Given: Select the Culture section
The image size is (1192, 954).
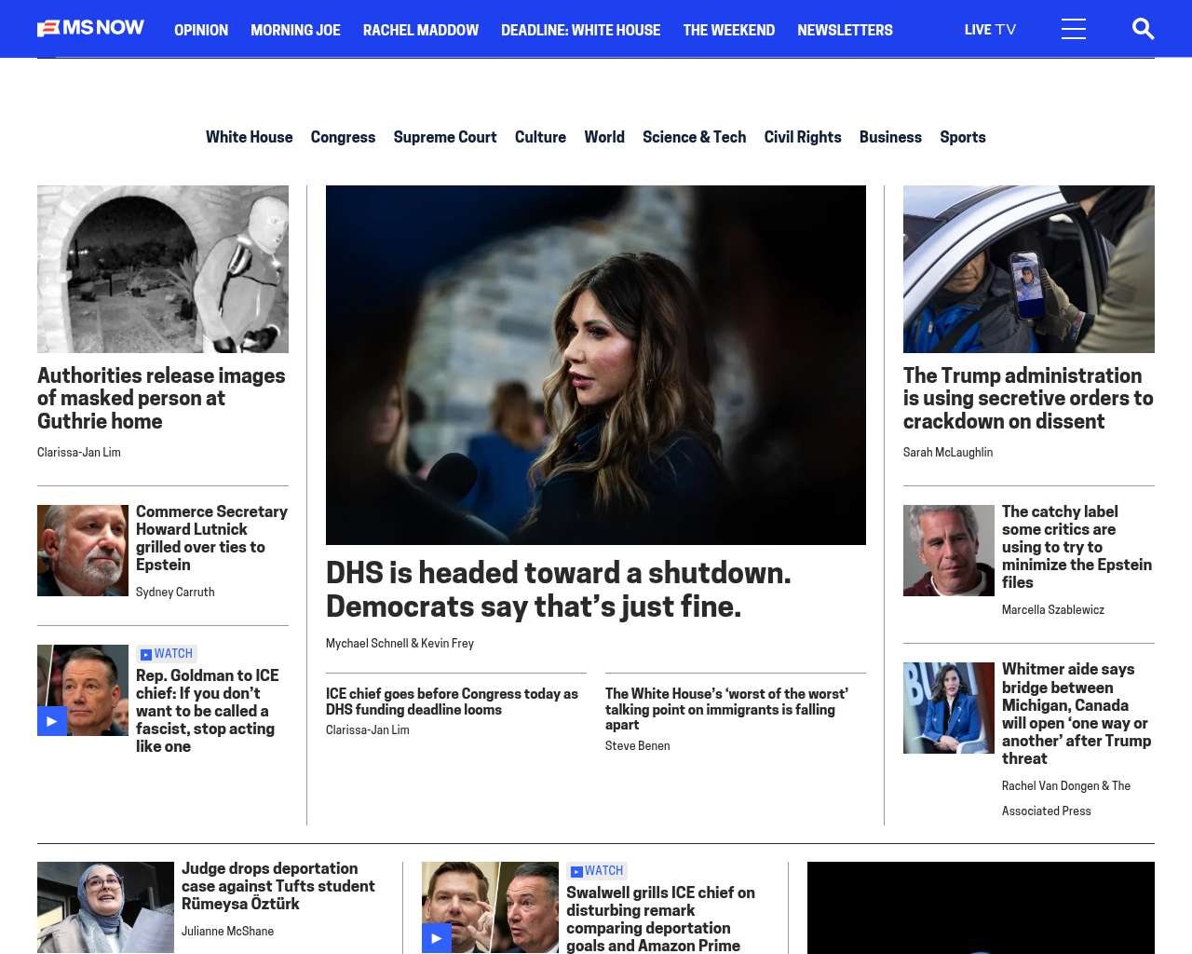Looking at the screenshot, I should tap(540, 137).
